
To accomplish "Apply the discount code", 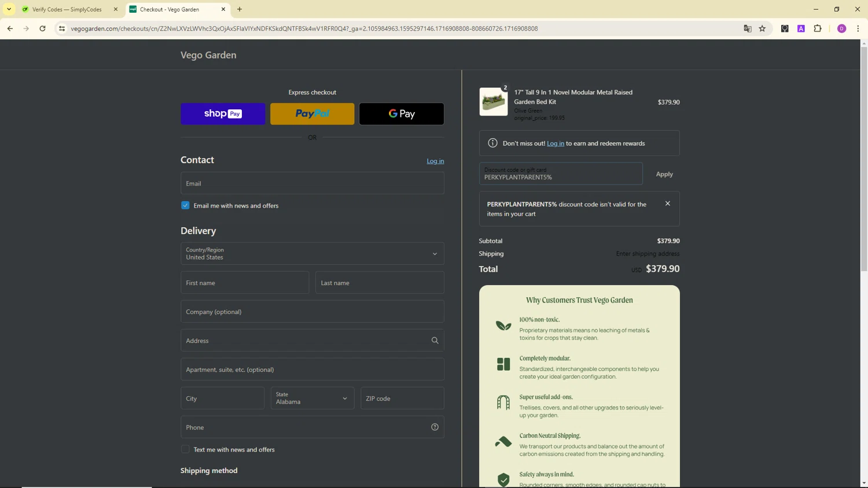I will [x=664, y=174].
